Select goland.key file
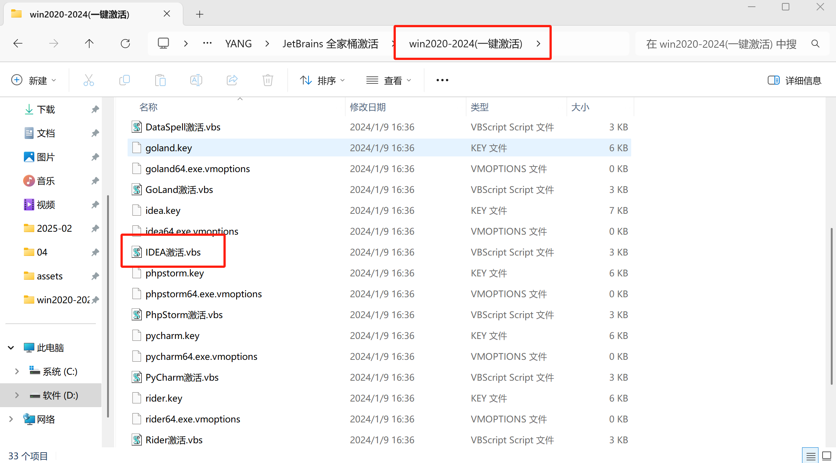 pos(379,148)
